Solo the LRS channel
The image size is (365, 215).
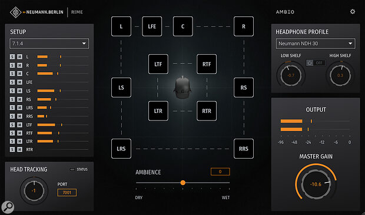click(x=12, y=107)
